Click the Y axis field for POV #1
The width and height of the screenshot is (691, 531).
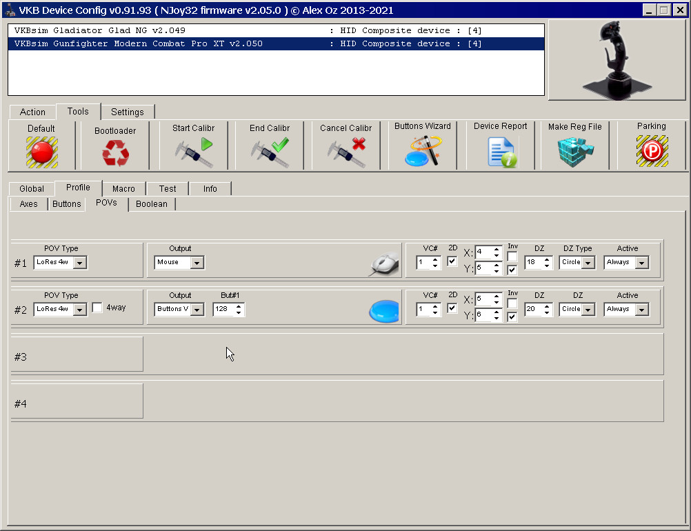click(488, 268)
